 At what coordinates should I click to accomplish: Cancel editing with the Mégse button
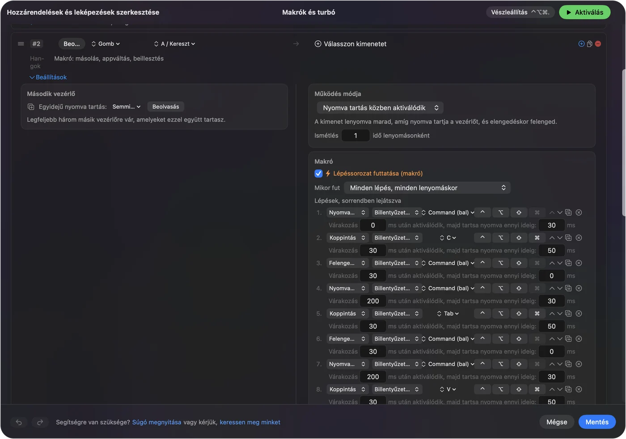click(x=557, y=422)
